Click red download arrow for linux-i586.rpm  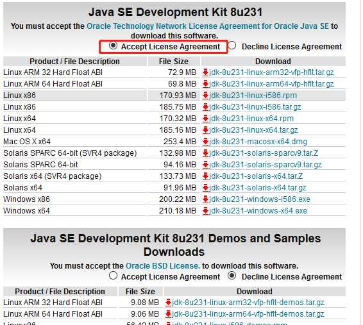click(x=206, y=96)
